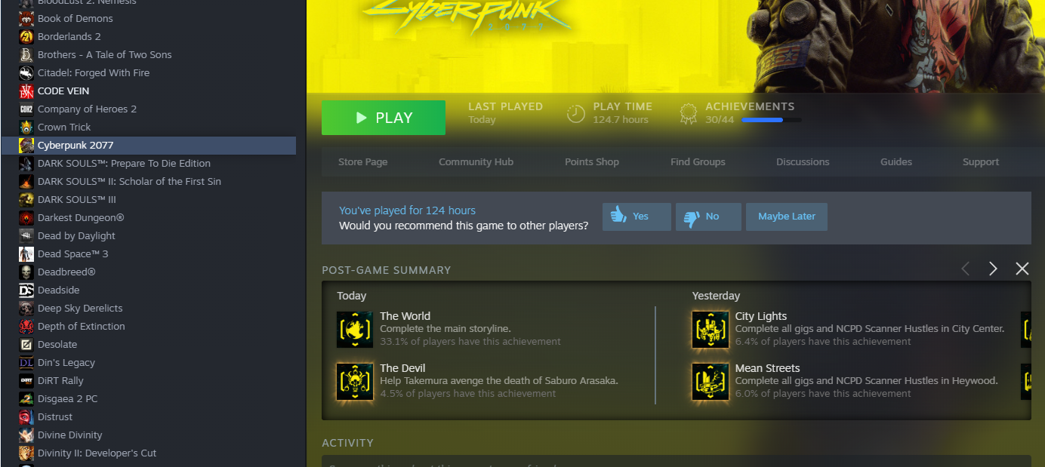Click the play time clock icon
This screenshot has width=1045, height=467.
coord(576,114)
